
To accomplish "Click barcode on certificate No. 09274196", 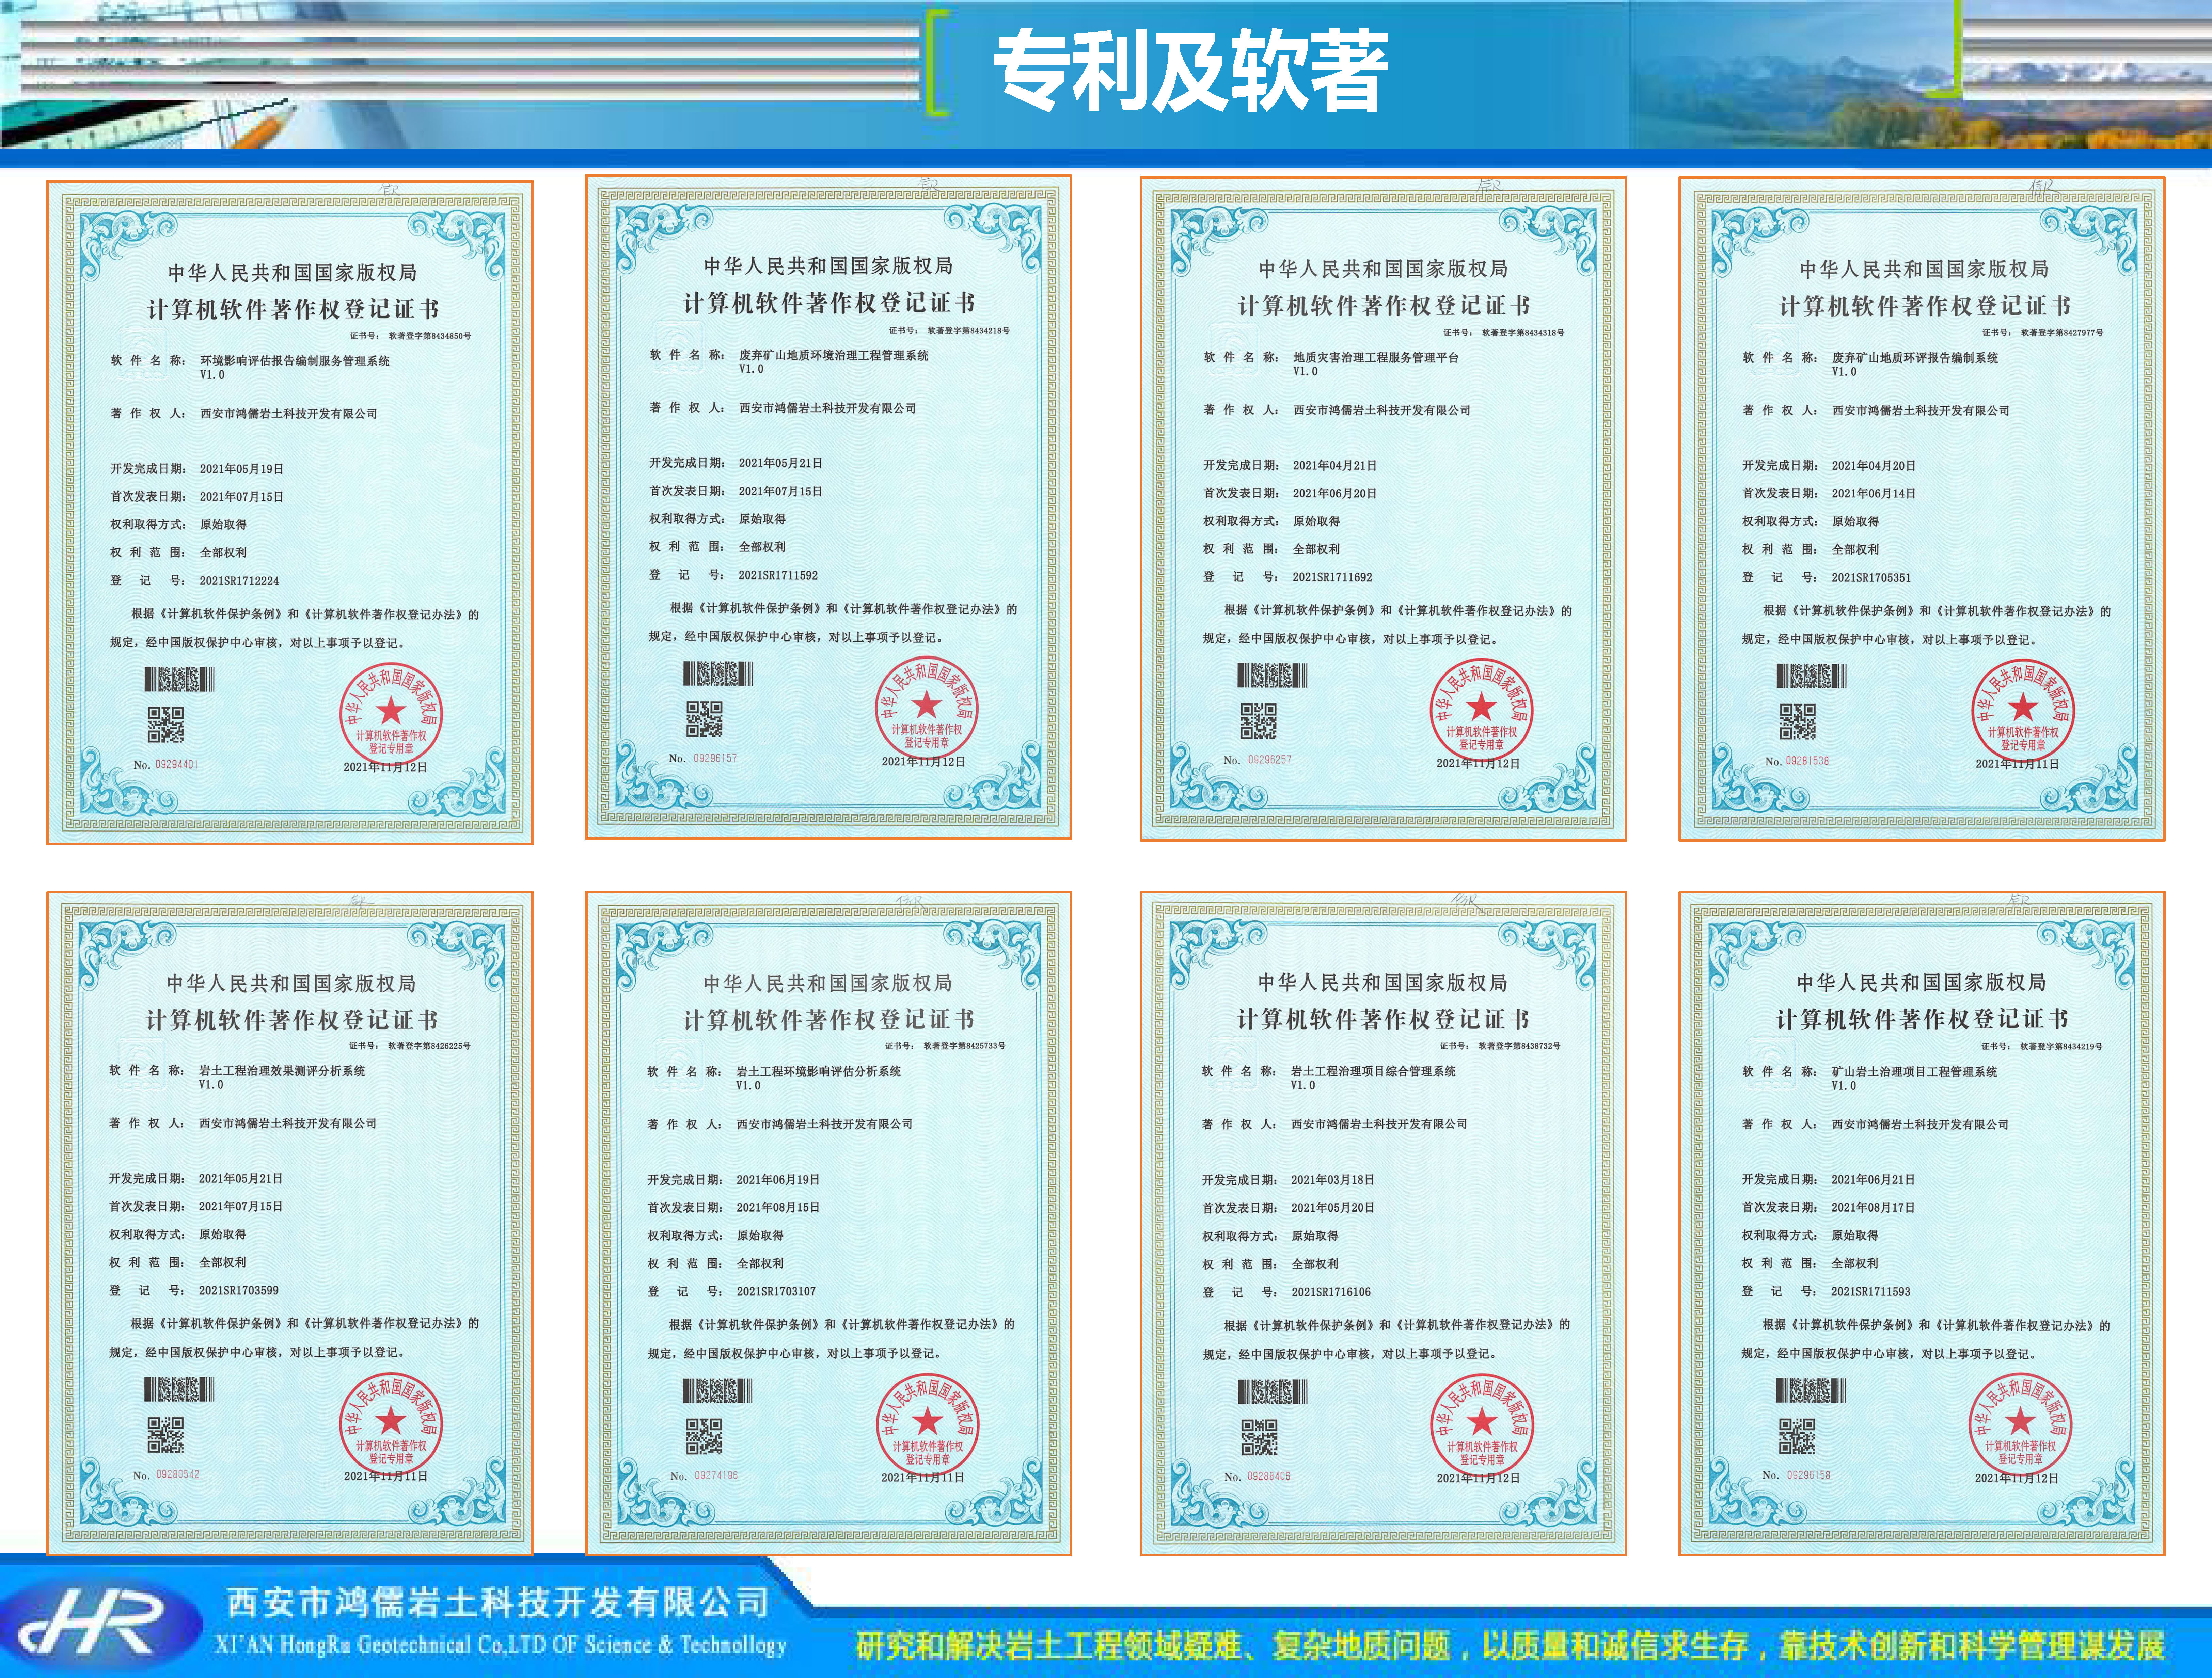I will pos(718,1391).
